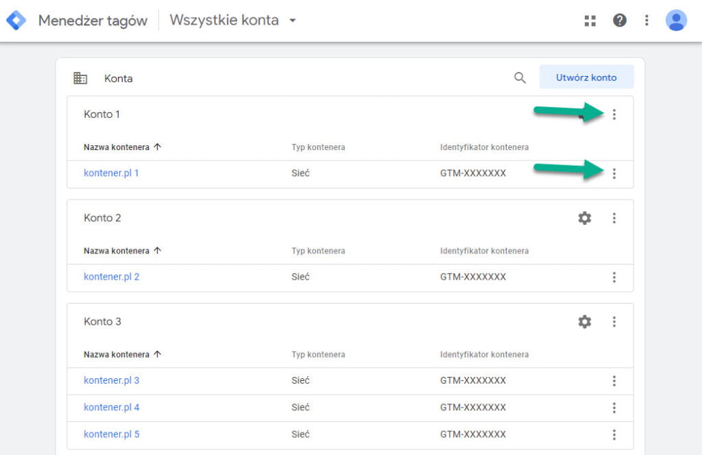
Task: Open the kontener.pl 5 link
Action: tap(112, 434)
